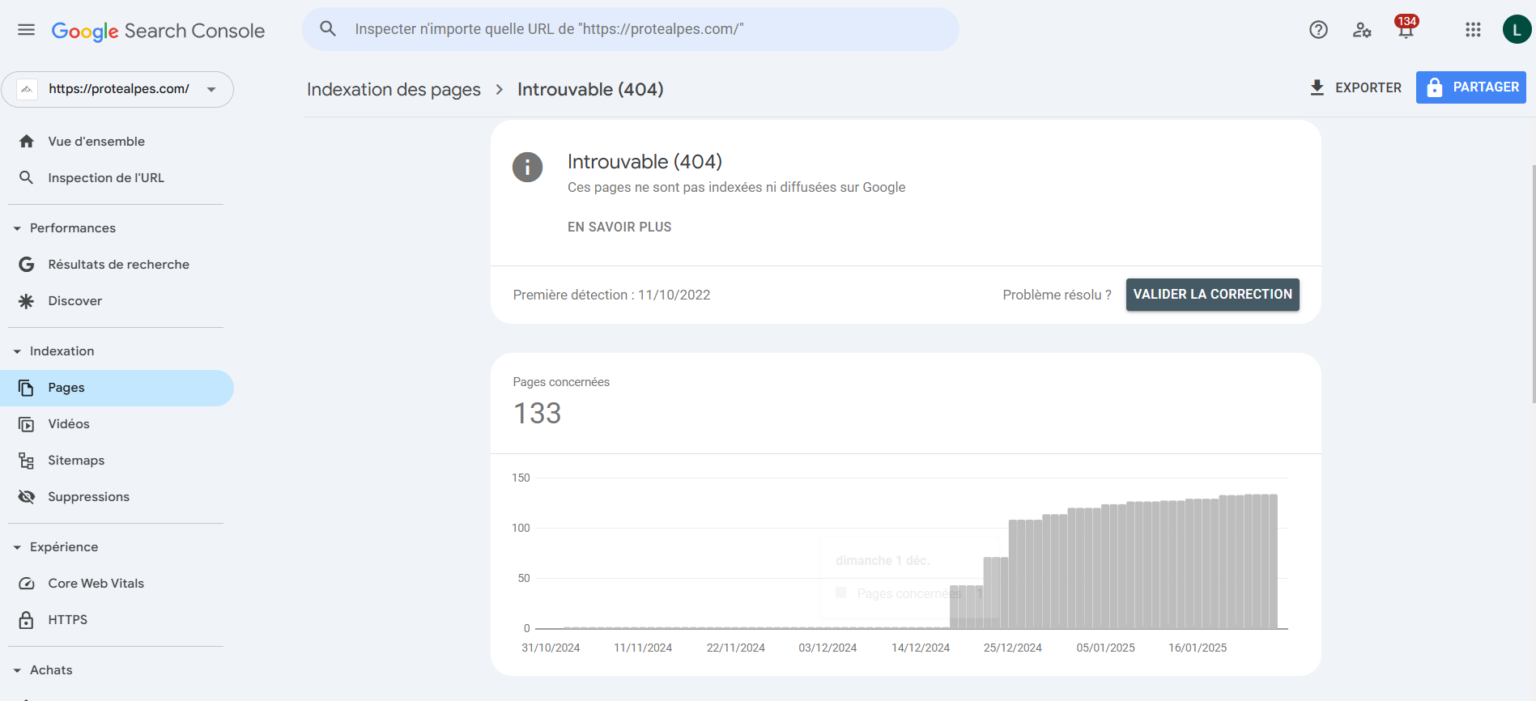The image size is (1536, 701).
Task: Open the hamburger main menu
Action: (26, 30)
